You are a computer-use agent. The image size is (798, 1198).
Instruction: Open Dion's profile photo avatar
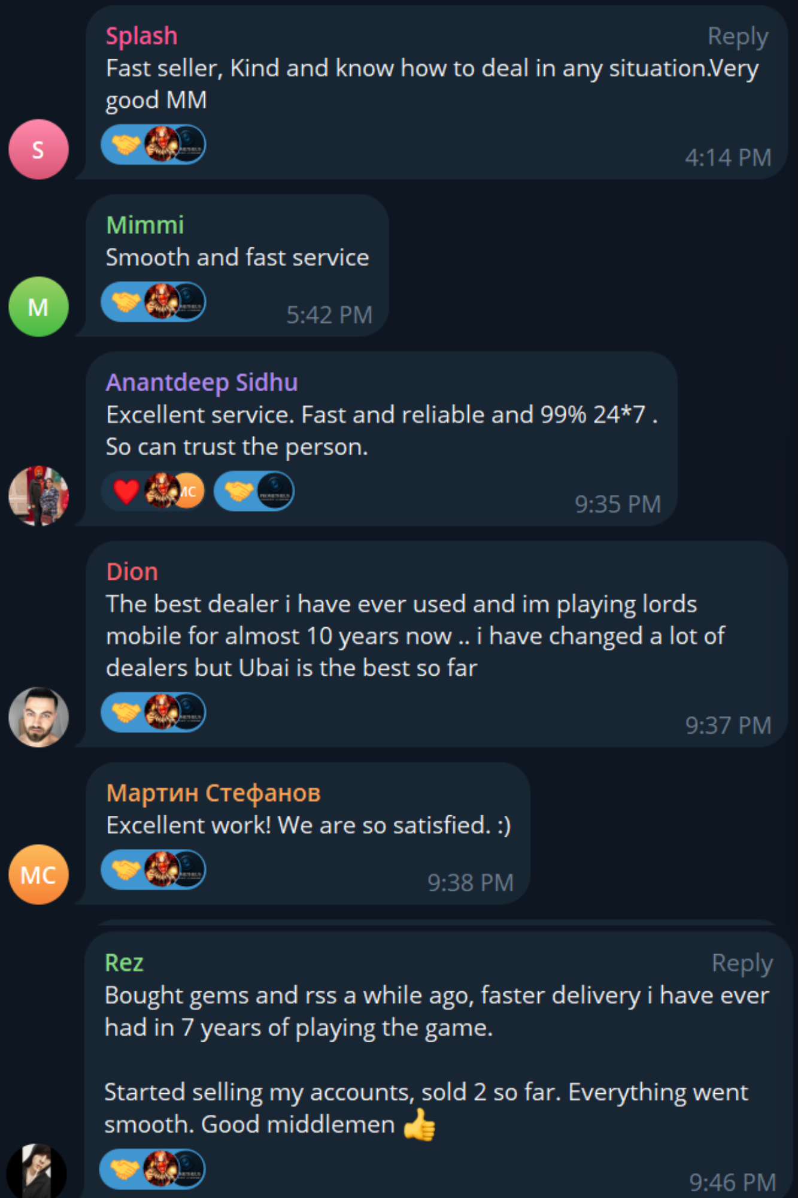[x=38, y=717]
